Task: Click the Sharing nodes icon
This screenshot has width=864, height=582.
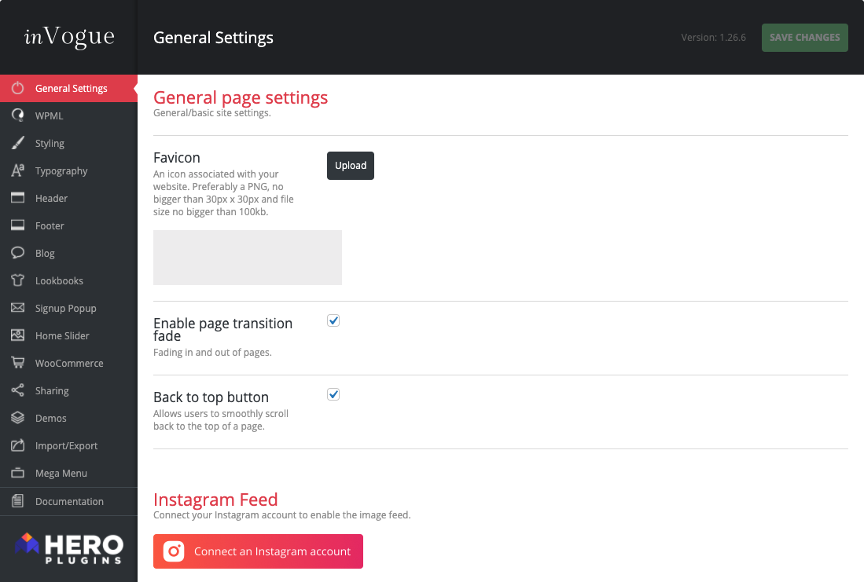Action: 17,390
